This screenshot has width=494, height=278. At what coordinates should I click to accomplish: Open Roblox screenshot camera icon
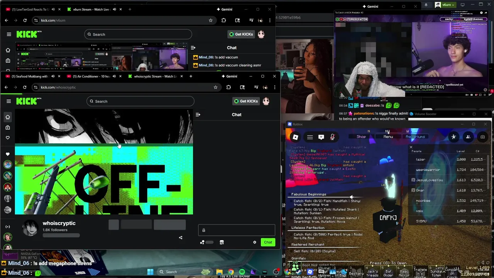point(482,137)
